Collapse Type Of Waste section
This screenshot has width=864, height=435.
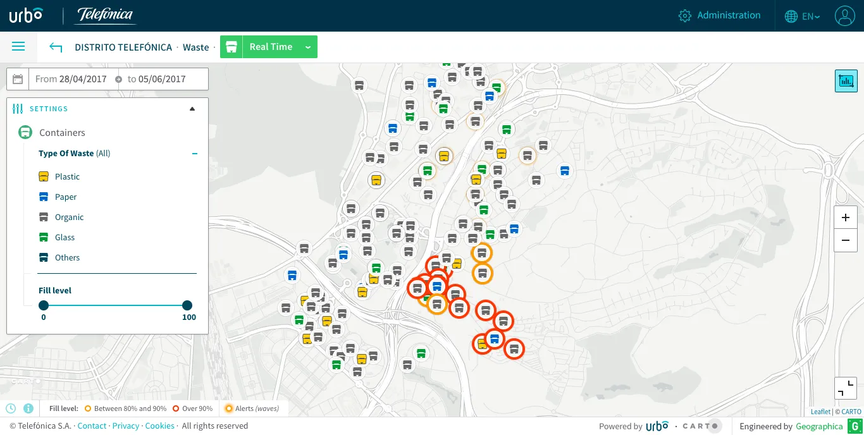pos(195,154)
